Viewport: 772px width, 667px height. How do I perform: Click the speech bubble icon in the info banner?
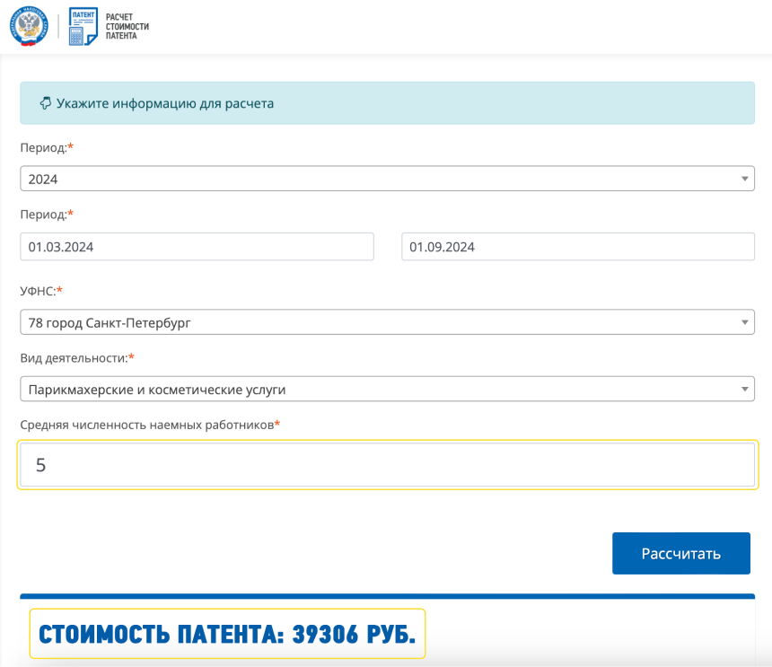[x=45, y=102]
